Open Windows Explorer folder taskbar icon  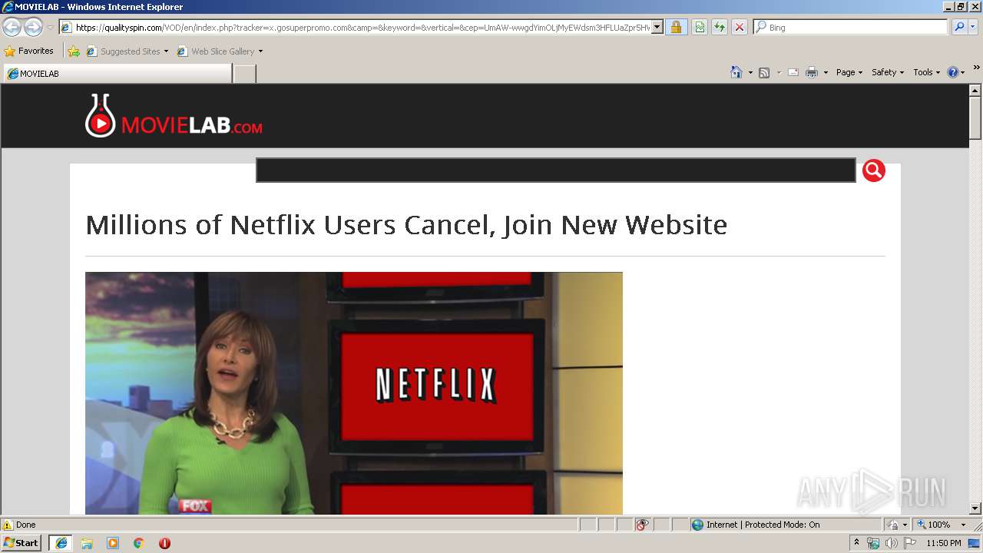tap(87, 543)
